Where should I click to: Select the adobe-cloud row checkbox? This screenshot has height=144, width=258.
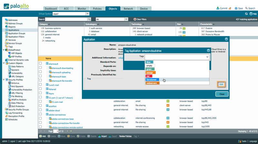tap(40, 110)
